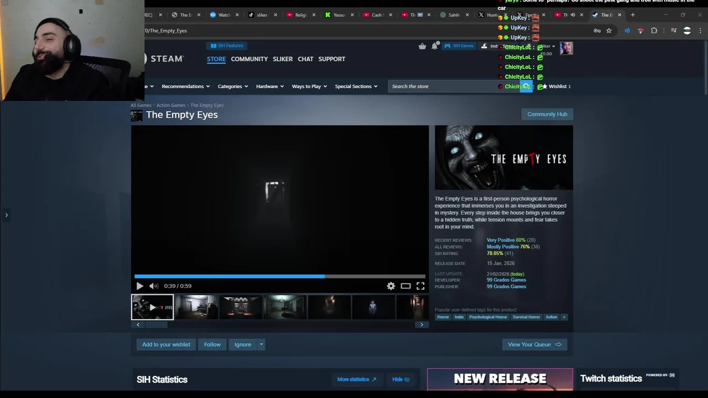708x398 pixels.
Task: Click the thumbnail strip scrollbar handle
Action: tap(156, 324)
